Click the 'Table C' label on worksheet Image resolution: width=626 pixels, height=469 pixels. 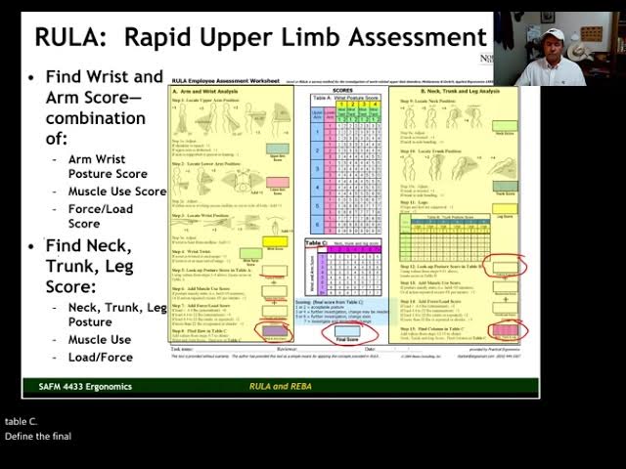[x=316, y=243]
